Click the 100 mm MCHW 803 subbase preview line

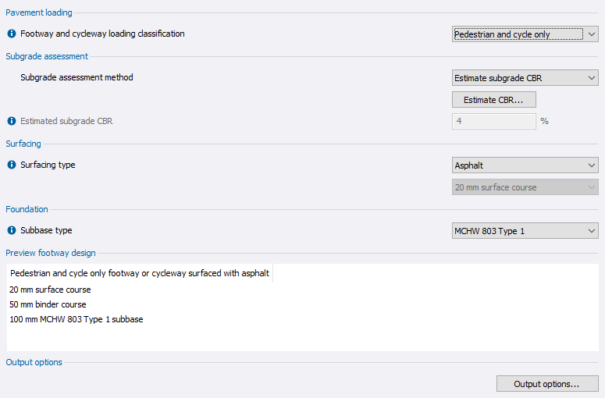(x=76, y=319)
